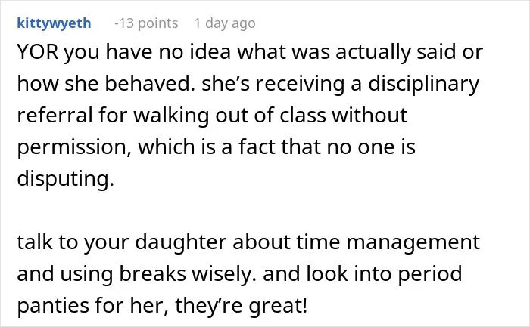Click the -13 points score label
Screen dimensions: 530x327
tap(146, 23)
